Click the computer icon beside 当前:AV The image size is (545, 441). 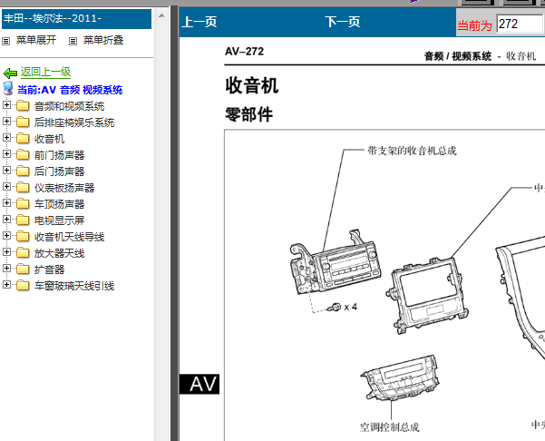pos(7,88)
